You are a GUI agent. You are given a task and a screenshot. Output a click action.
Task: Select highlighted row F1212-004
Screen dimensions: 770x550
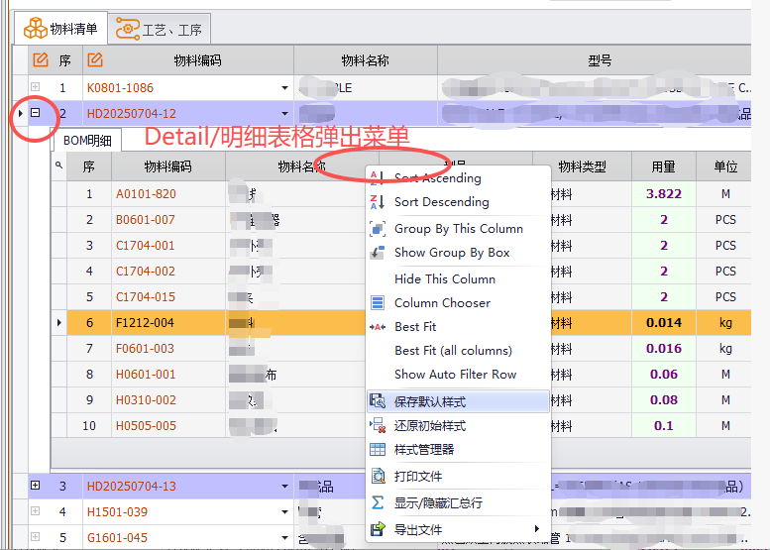click(x=408, y=323)
